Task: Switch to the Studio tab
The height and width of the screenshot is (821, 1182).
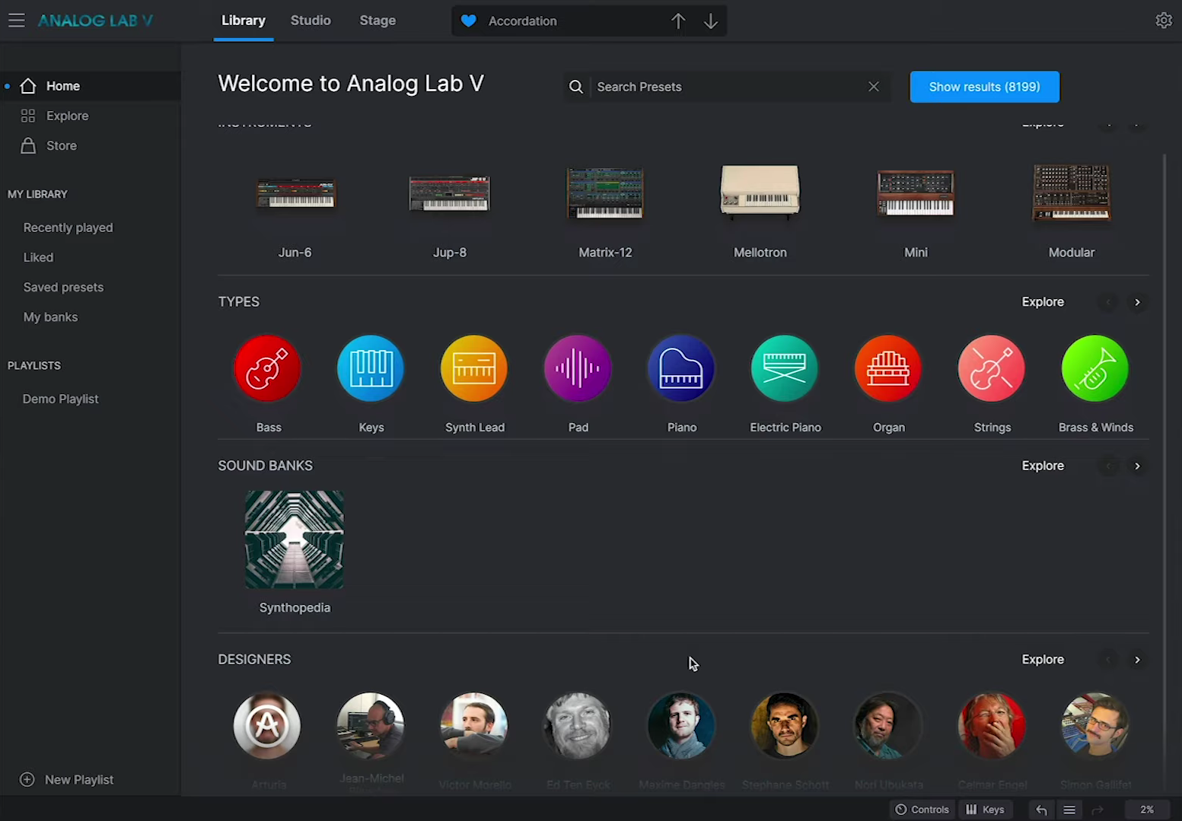Action: [311, 21]
